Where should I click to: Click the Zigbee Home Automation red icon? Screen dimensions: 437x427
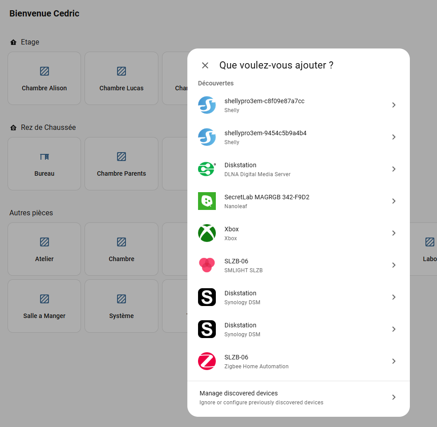pyautogui.click(x=207, y=361)
